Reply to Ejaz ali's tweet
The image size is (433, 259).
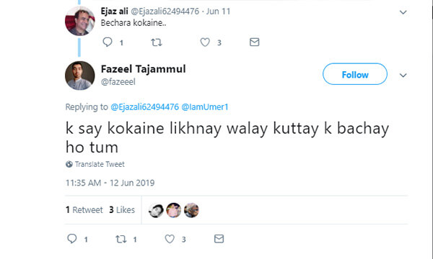pyautogui.click(x=108, y=42)
